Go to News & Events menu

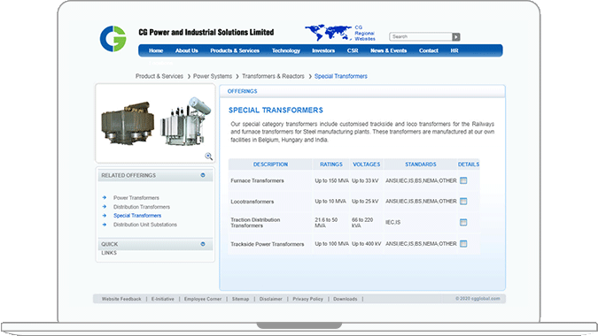[x=388, y=50]
